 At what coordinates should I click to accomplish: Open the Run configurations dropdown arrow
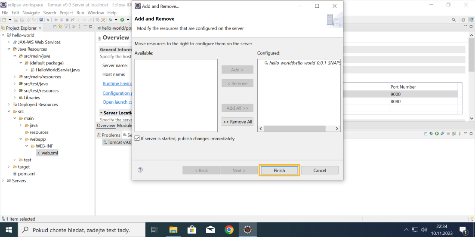(x=128, y=20)
